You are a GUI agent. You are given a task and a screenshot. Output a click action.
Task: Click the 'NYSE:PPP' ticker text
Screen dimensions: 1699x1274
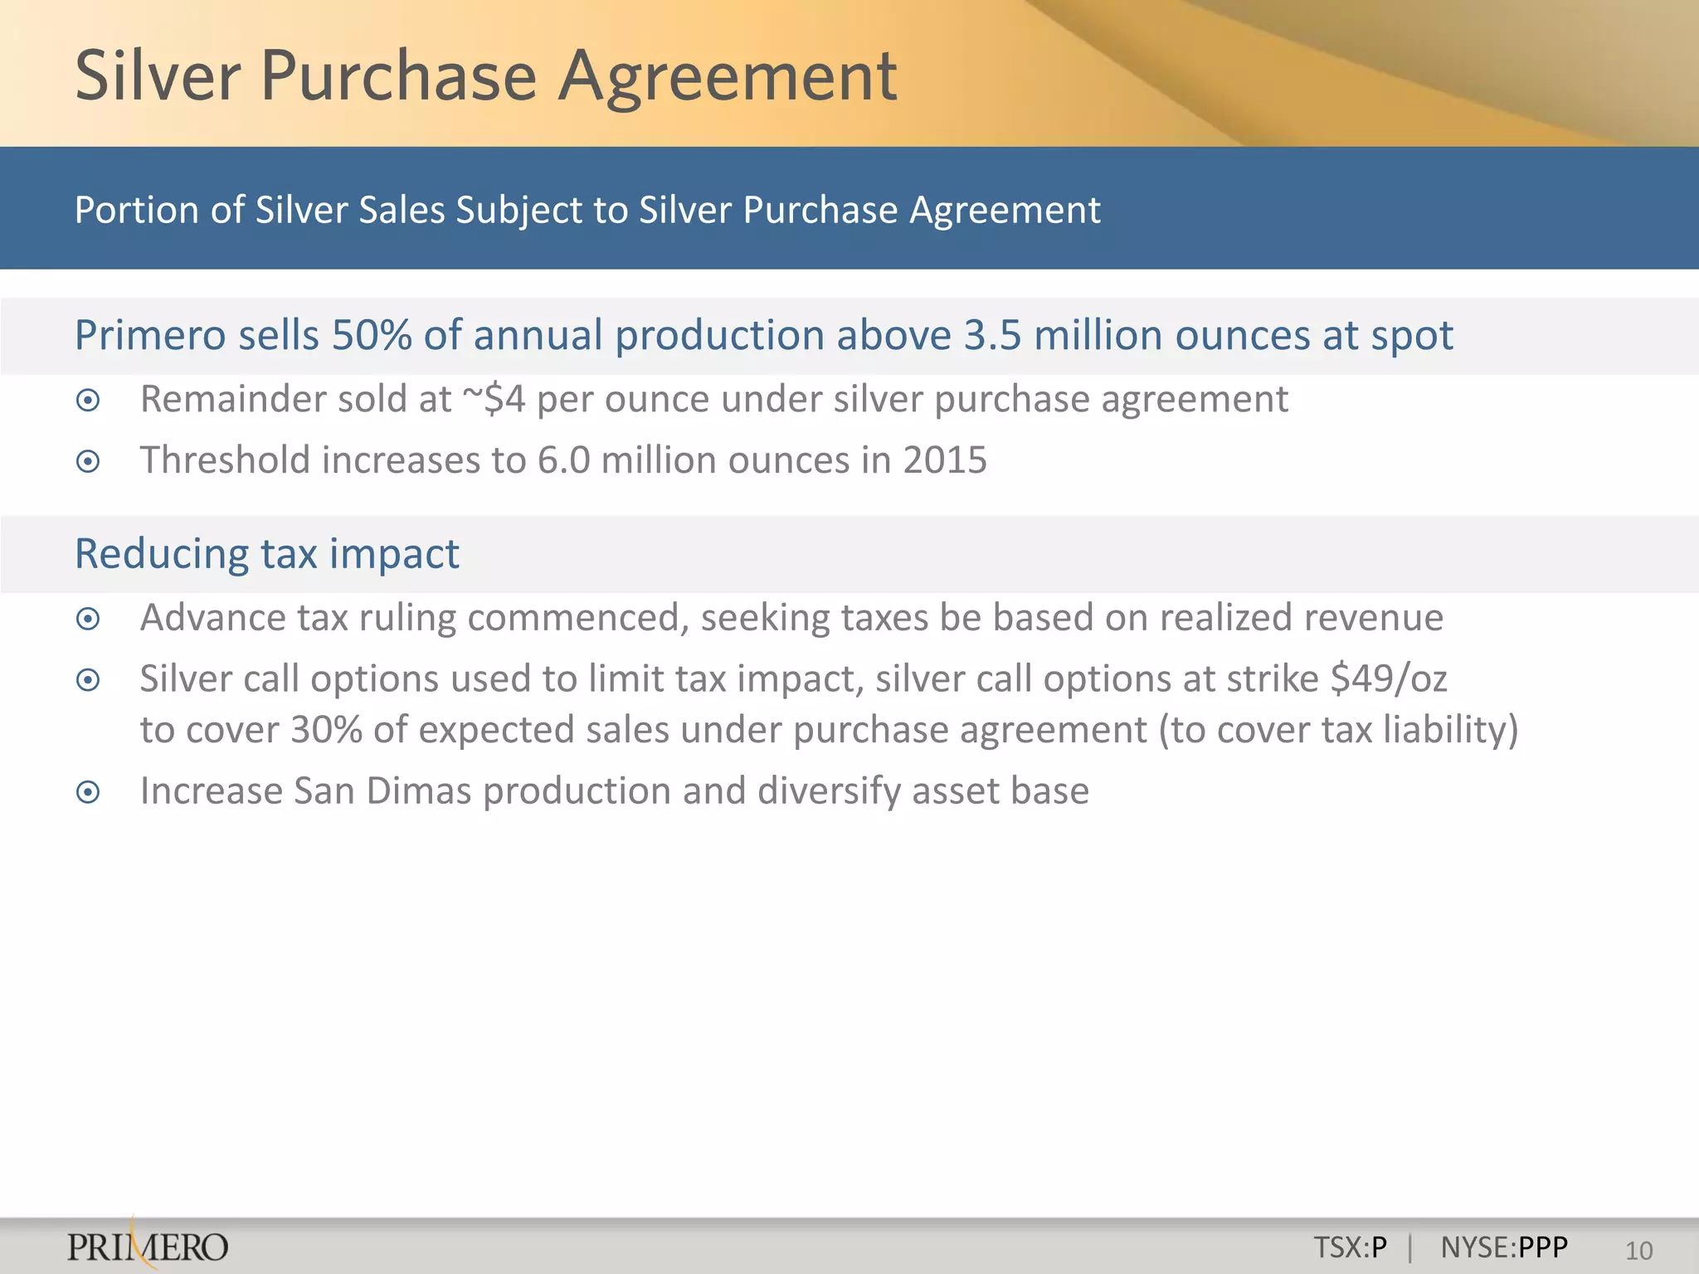1504,1247
